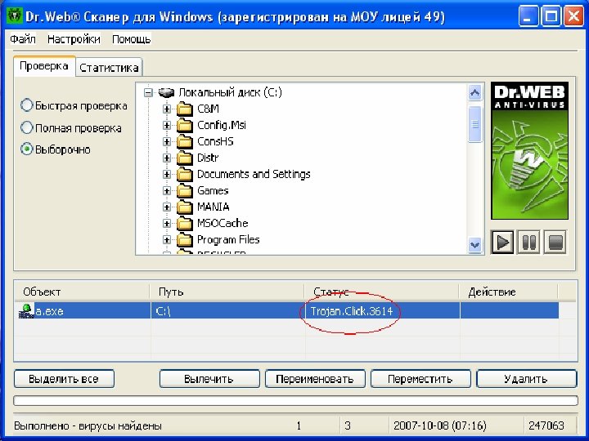Start scan with the play button
The width and height of the screenshot is (589, 441).
coord(502,243)
